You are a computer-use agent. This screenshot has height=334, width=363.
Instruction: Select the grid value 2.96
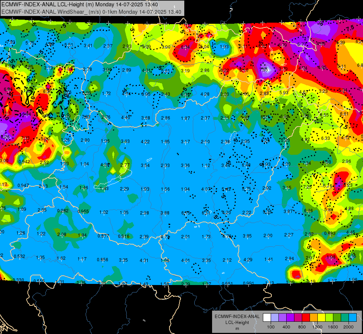[347, 161]
